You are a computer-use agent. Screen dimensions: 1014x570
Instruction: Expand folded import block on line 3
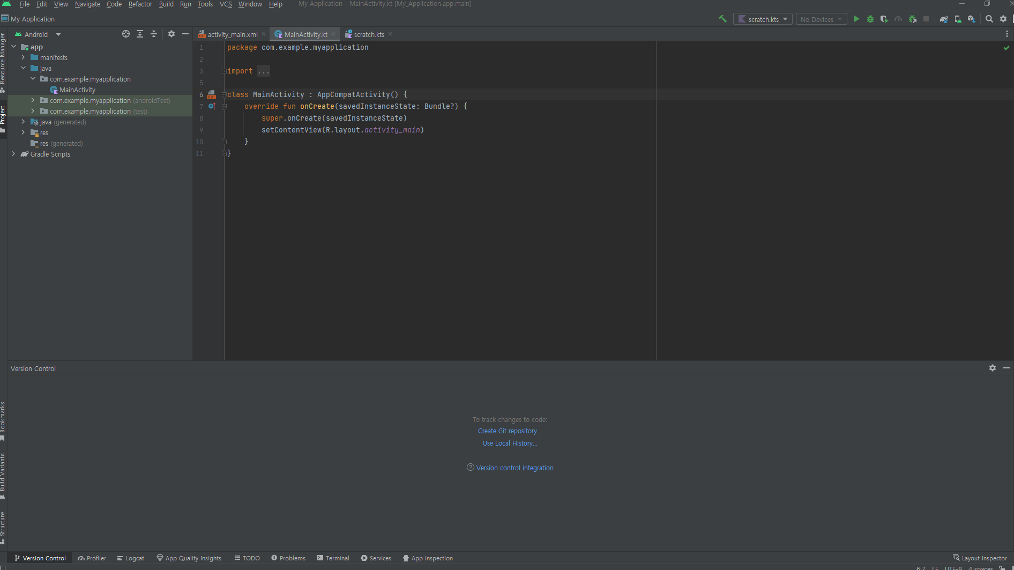click(x=224, y=71)
